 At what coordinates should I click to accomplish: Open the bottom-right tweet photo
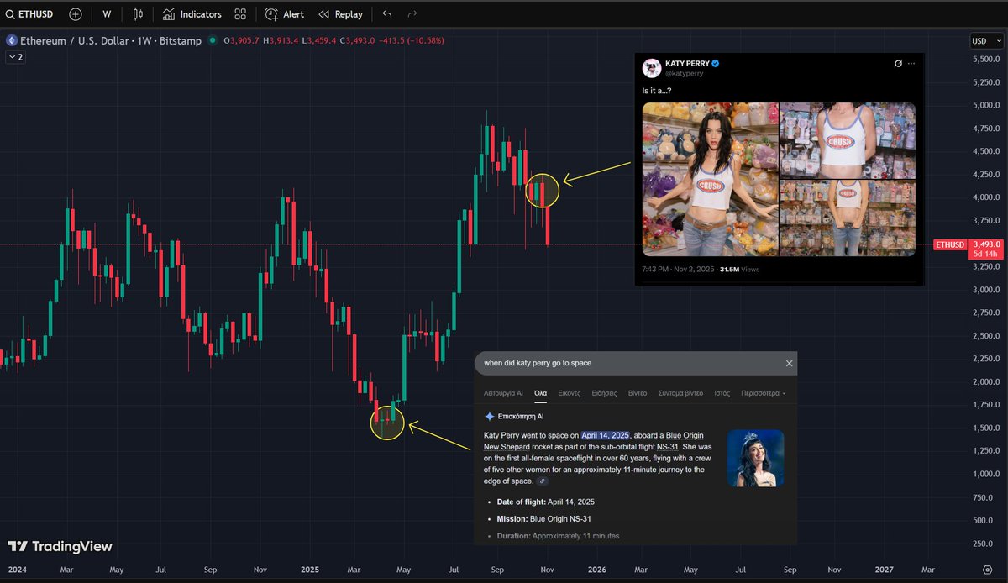click(x=848, y=218)
